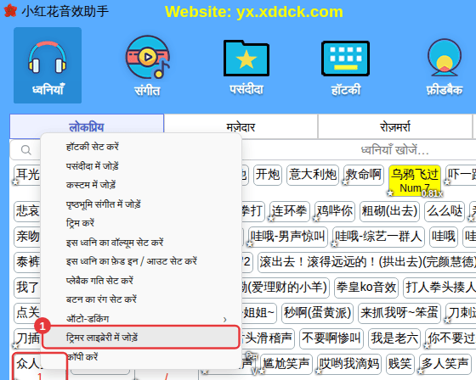Screen dimensions: 476x380
Task: Choose इस ध्वनि का वॉल्यूम सेट करें
Action: [x=141, y=242]
